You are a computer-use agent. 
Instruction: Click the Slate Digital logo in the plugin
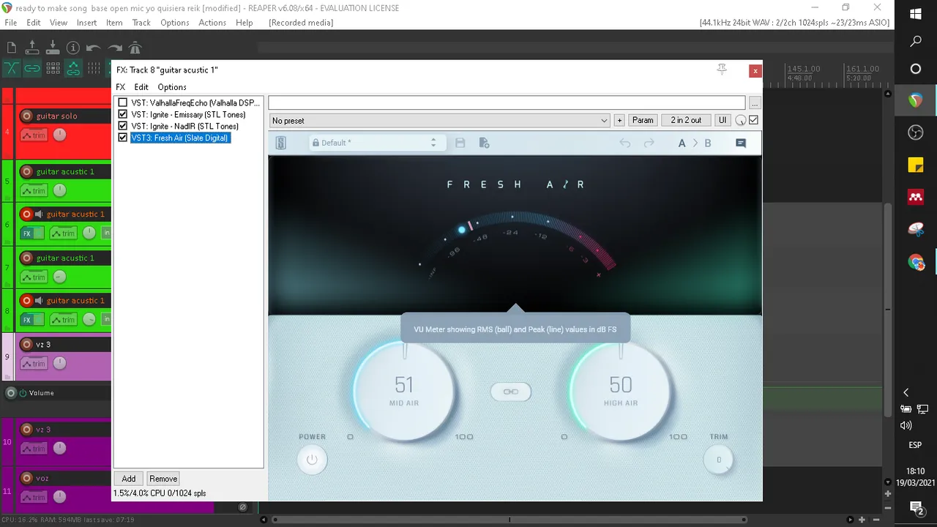280,143
